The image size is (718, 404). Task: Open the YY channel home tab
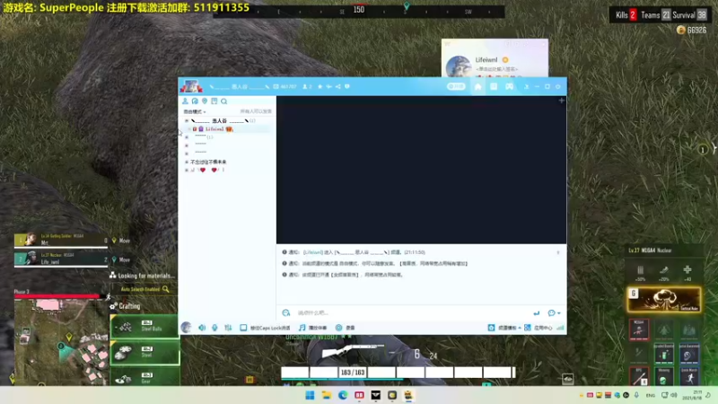tap(477, 86)
